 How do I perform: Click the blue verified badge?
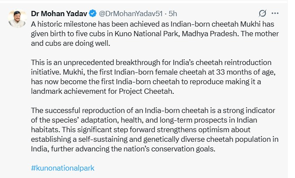pyautogui.click(x=92, y=13)
